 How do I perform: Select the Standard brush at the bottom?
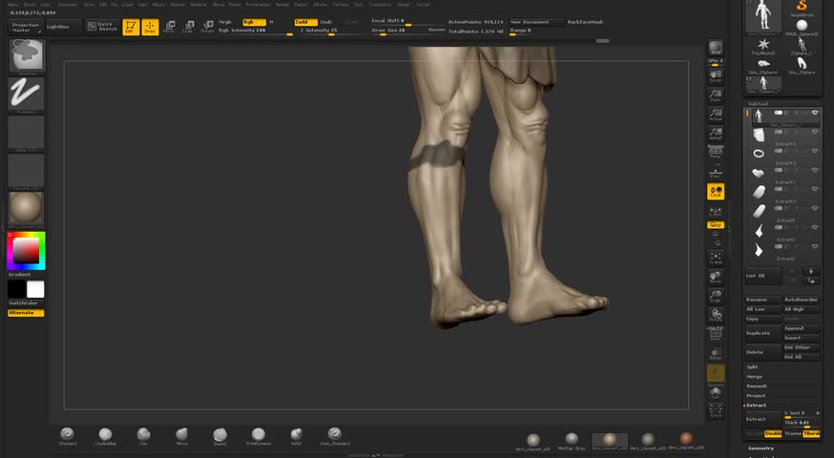68,436
